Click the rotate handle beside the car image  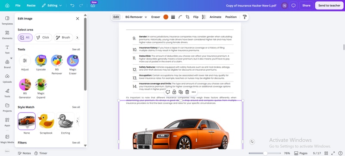[x=252, y=142]
